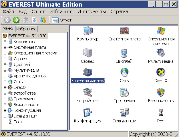Select Программы in the tree
This screenshot has height=137, width=179.
[x=24, y=99]
